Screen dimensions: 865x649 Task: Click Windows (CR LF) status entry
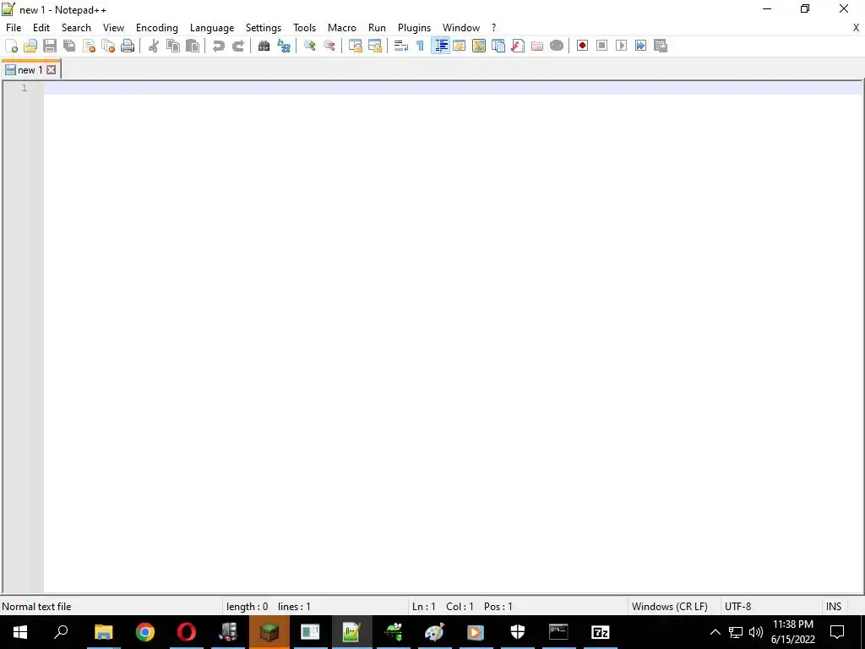tap(670, 607)
